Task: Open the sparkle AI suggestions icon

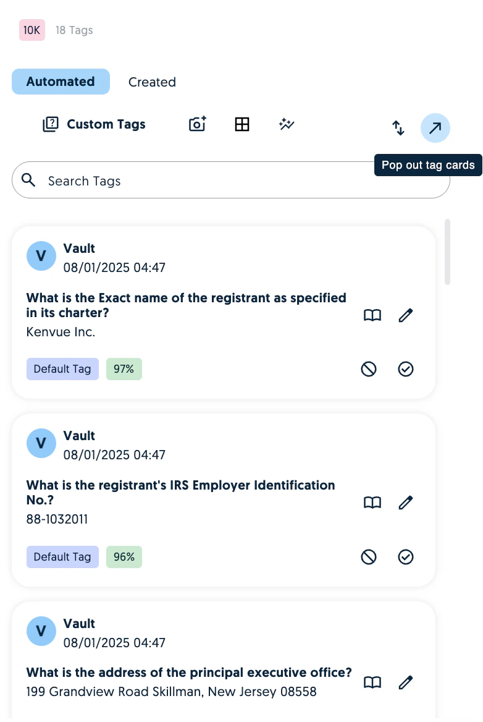Action: 286,124
